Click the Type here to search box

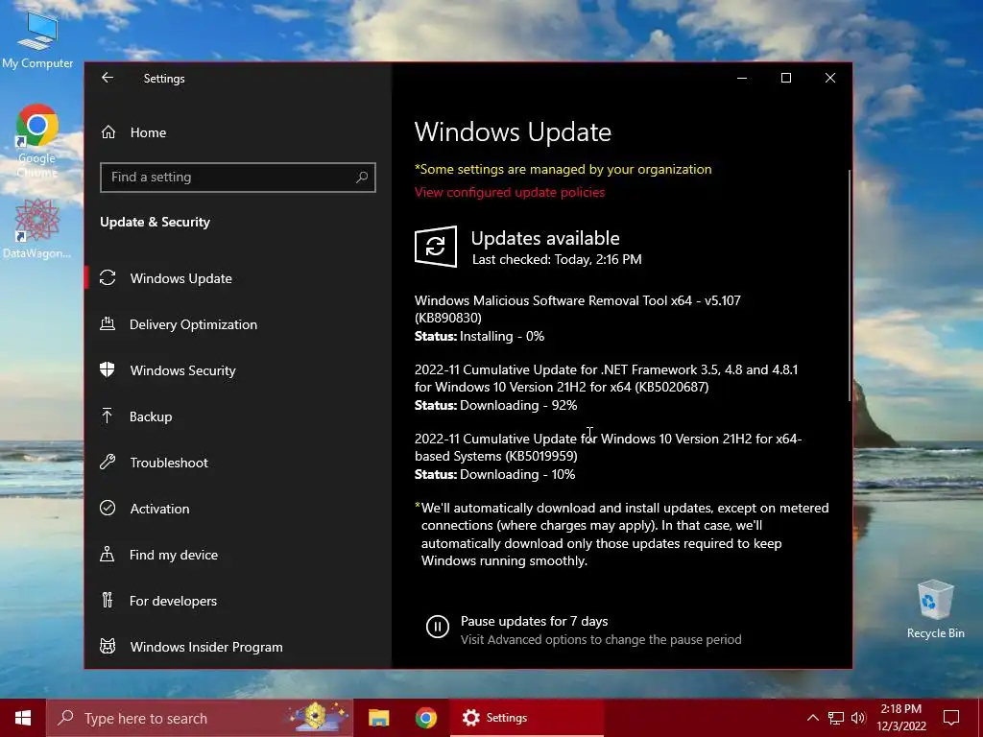(200, 718)
